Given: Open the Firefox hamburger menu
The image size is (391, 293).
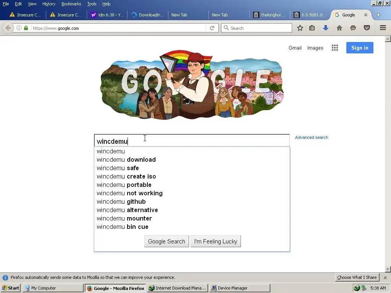Looking at the screenshot, I should 383,28.
